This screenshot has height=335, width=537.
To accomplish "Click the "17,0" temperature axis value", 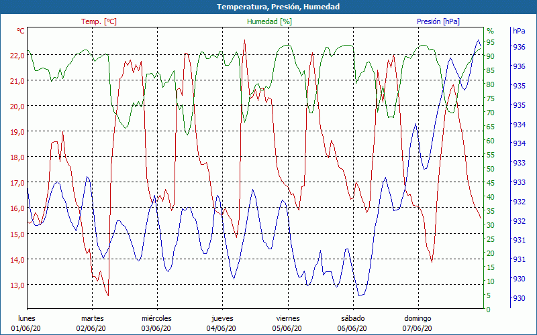I will [17, 183].
